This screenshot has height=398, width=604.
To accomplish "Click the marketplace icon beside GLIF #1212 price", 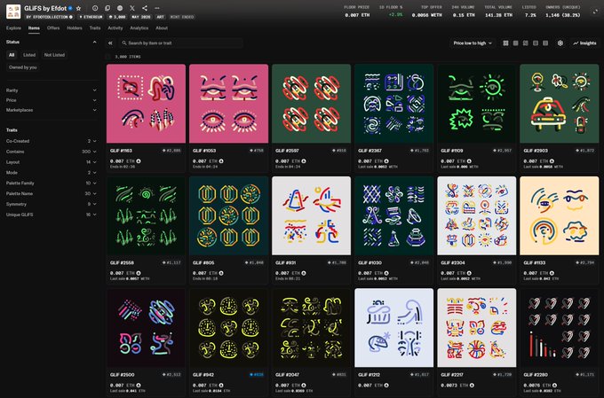I will click(x=386, y=385).
